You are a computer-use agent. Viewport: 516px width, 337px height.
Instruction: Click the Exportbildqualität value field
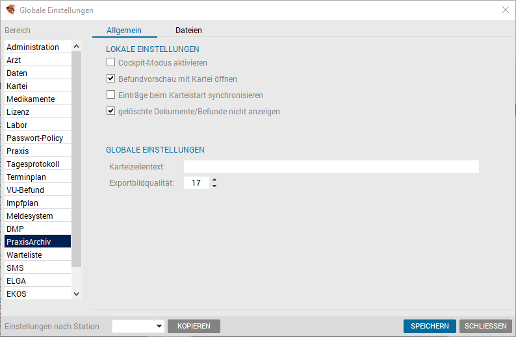coord(196,183)
